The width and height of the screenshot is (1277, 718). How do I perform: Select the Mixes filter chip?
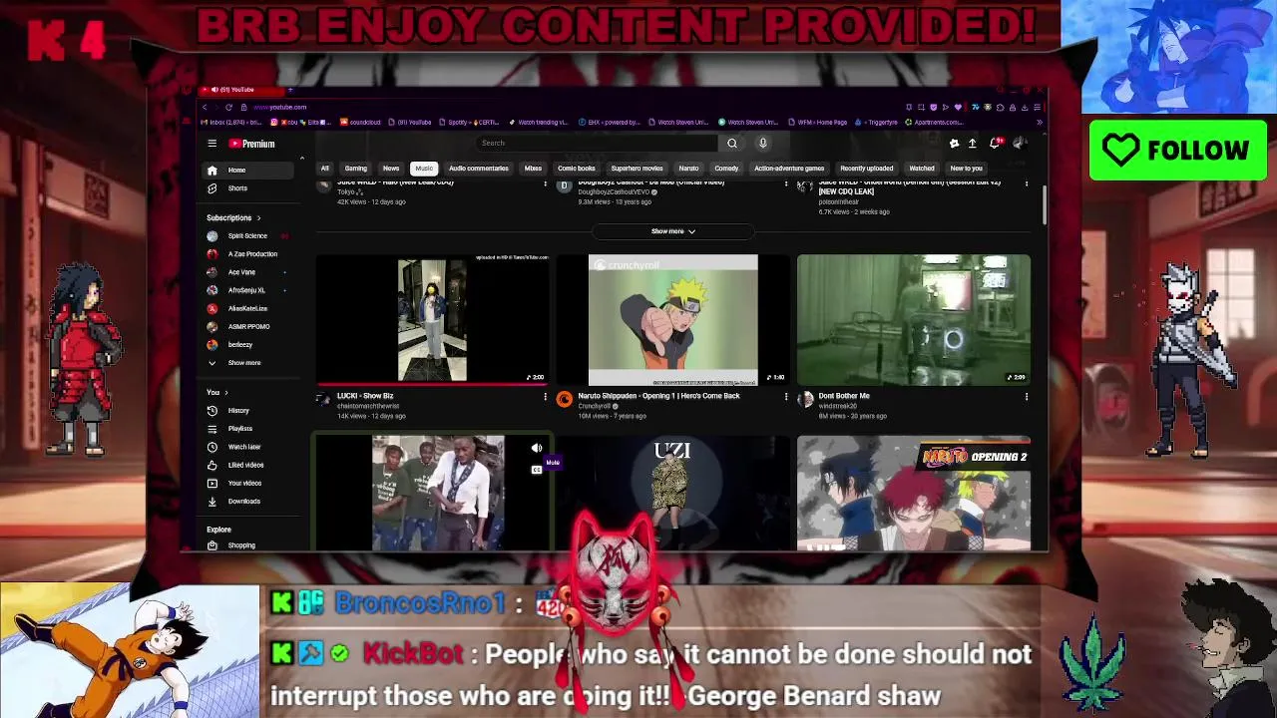tap(534, 169)
